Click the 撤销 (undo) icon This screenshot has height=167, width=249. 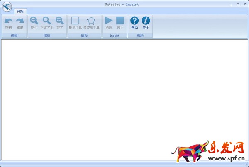click(8, 21)
